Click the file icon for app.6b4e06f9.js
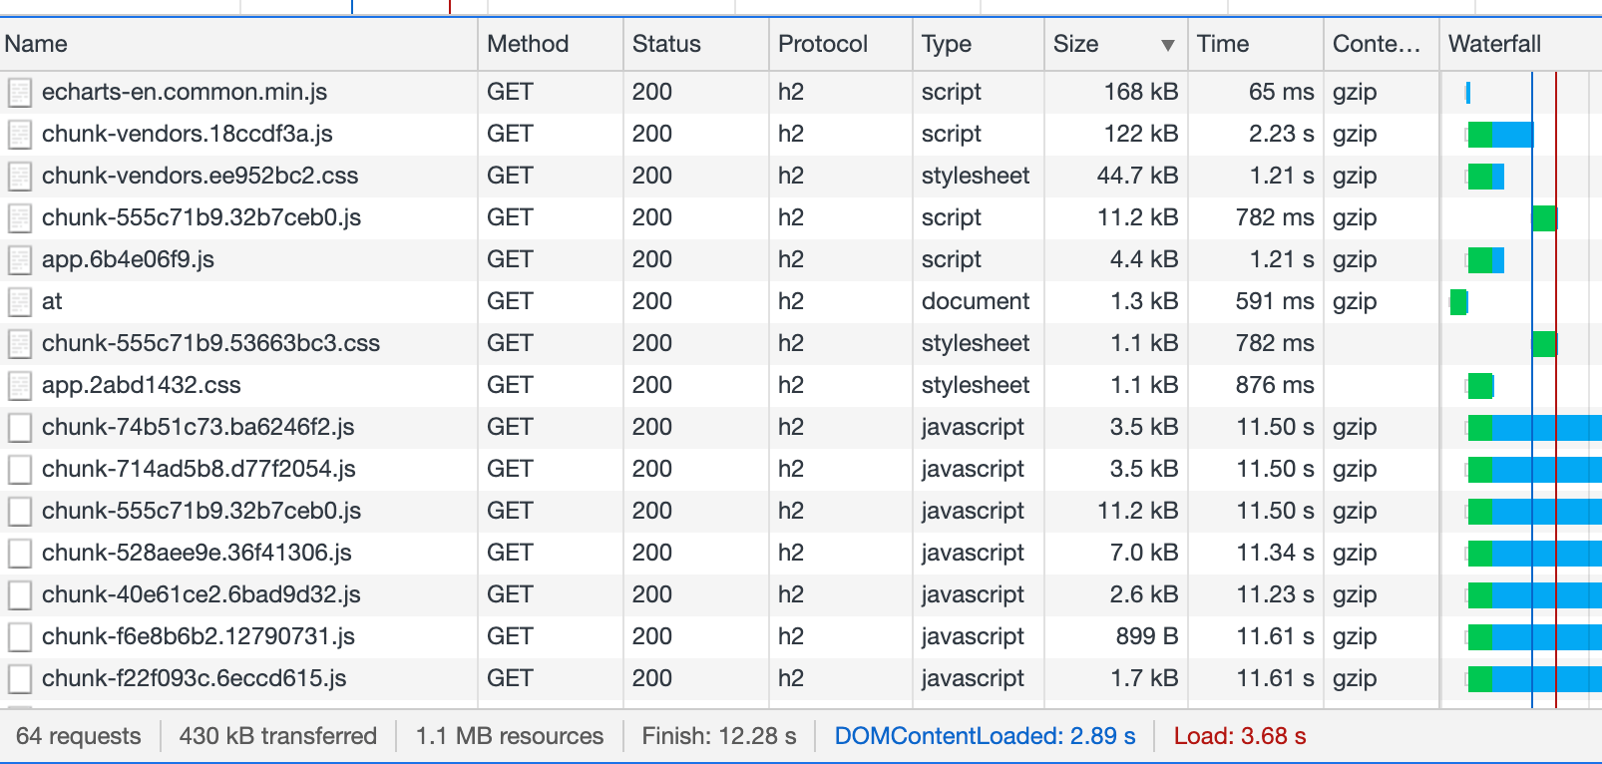 point(19,260)
